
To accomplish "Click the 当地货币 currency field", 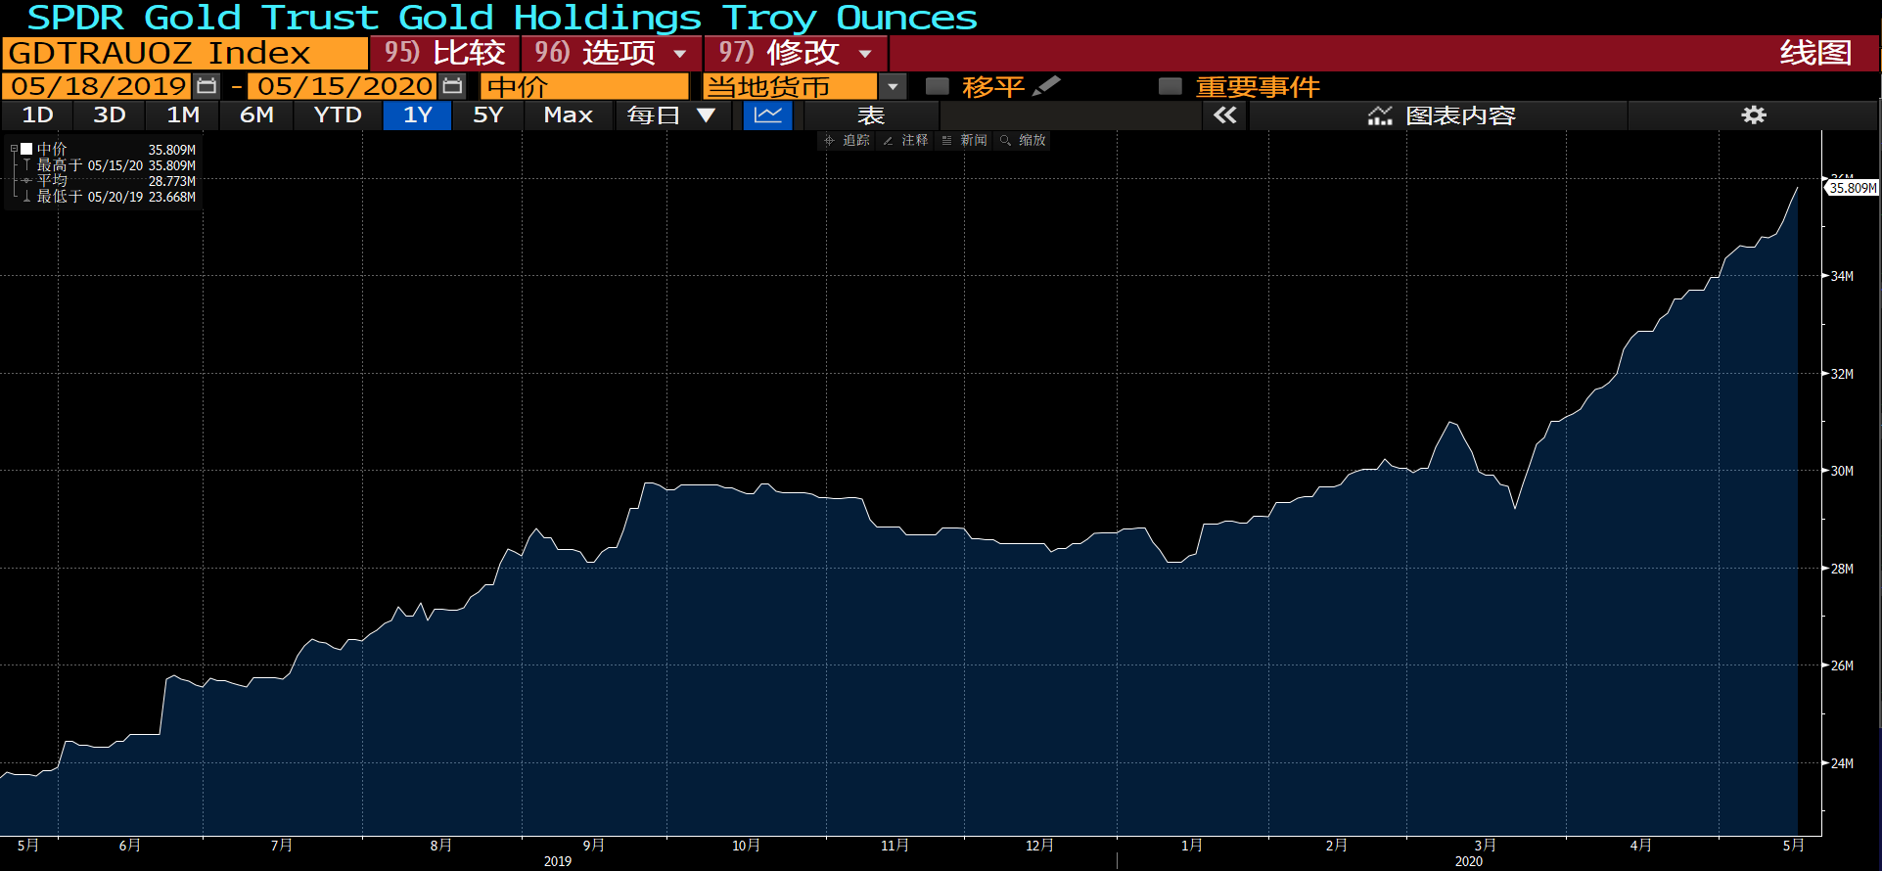I will [x=791, y=86].
